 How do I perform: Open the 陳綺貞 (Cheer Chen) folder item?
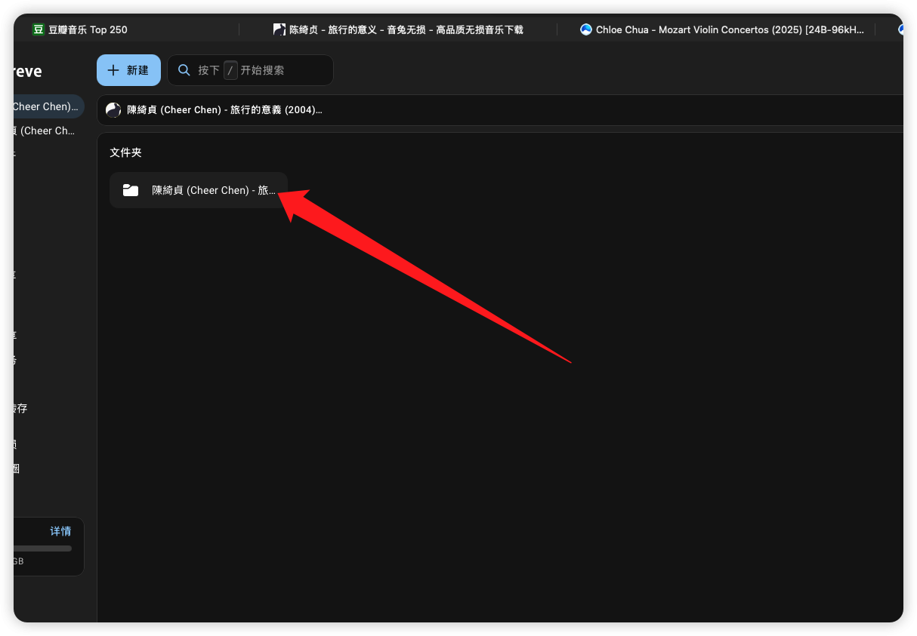199,190
